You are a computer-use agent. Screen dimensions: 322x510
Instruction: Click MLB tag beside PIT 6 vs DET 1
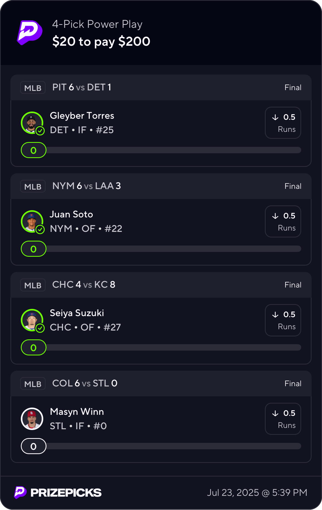pos(33,88)
